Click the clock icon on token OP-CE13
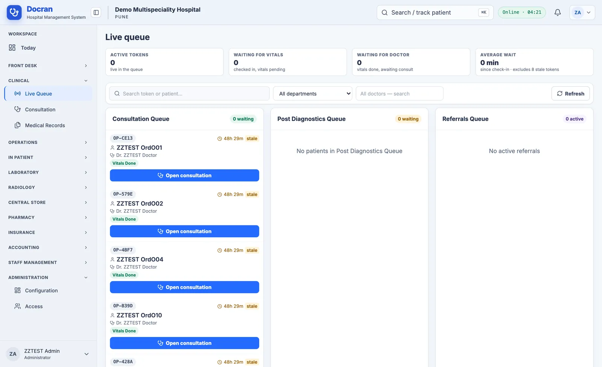This screenshot has width=602, height=367. click(x=220, y=139)
